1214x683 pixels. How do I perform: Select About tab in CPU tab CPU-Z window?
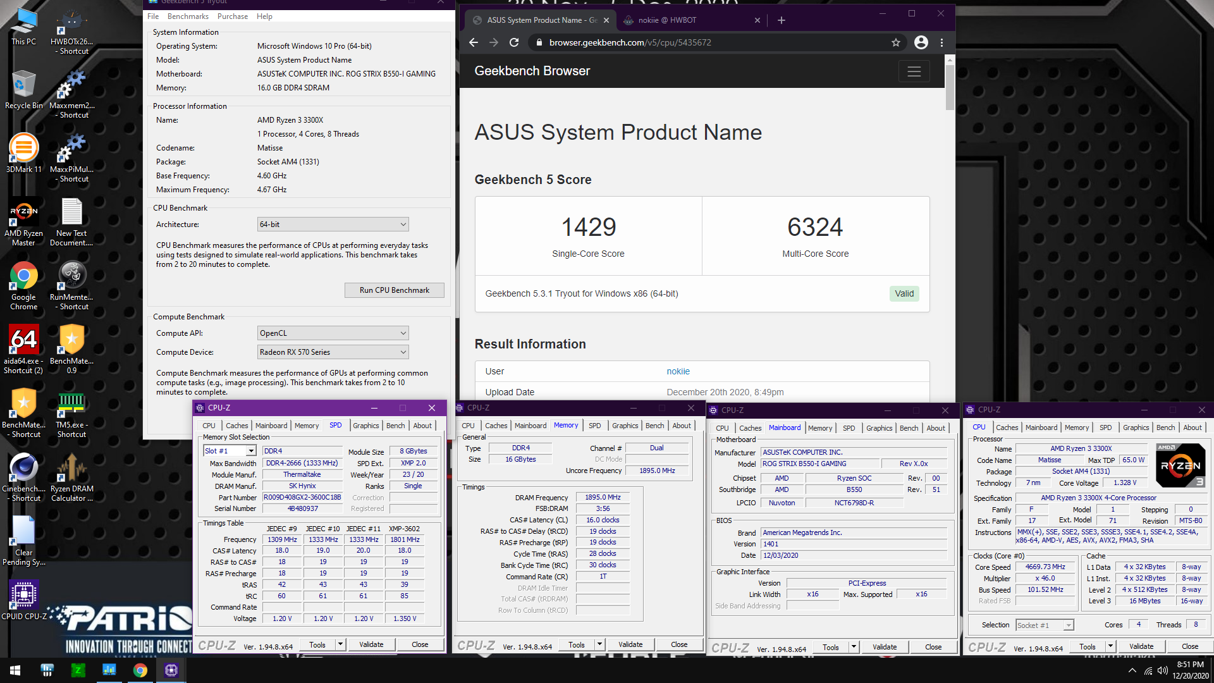pyautogui.click(x=1192, y=428)
